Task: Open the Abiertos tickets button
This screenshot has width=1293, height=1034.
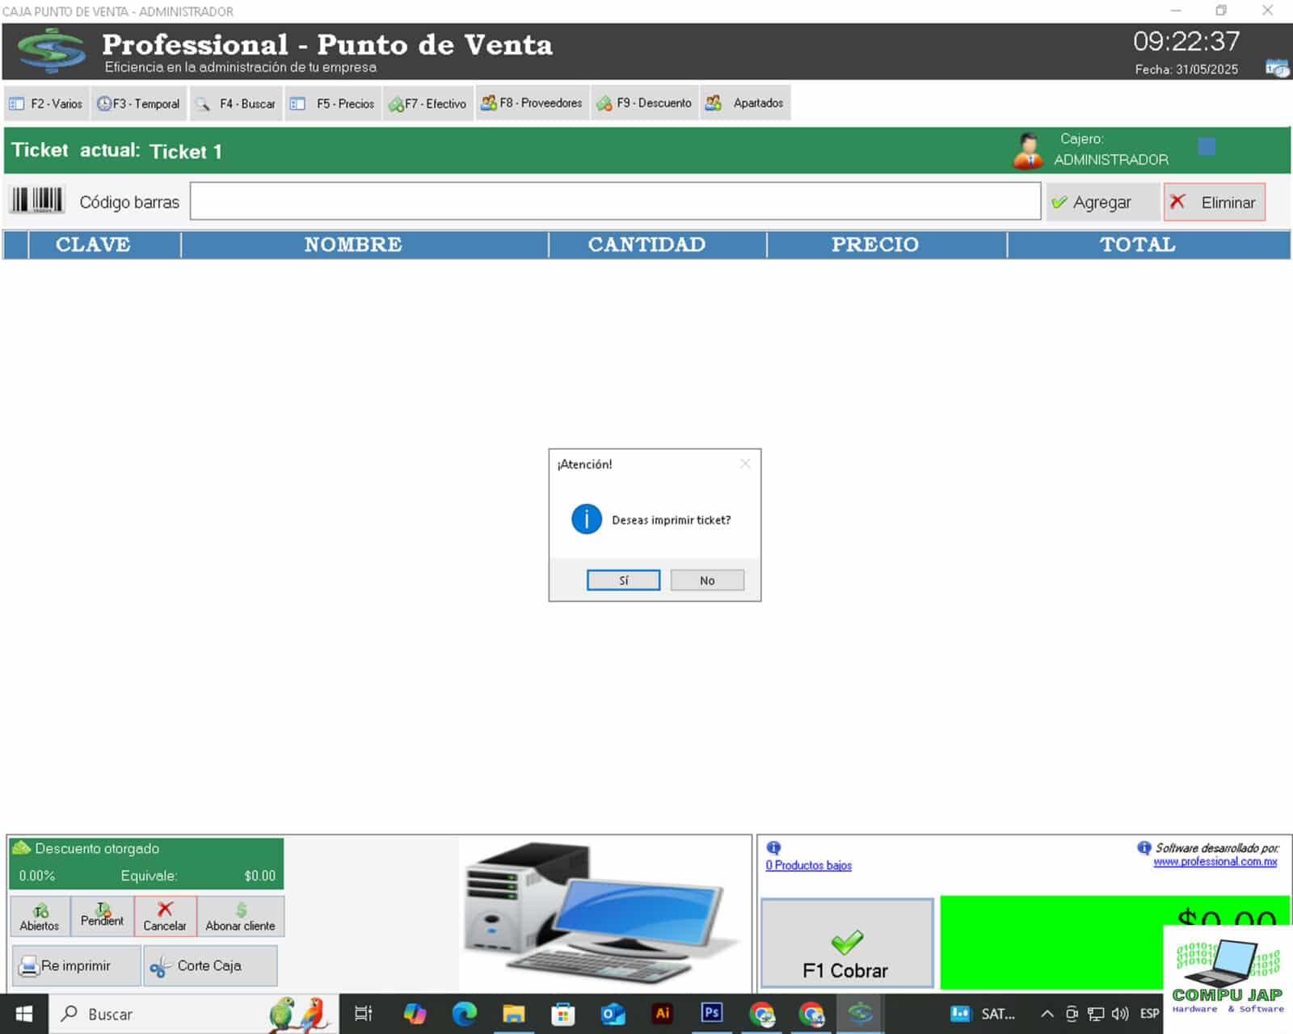Action: pyautogui.click(x=40, y=917)
